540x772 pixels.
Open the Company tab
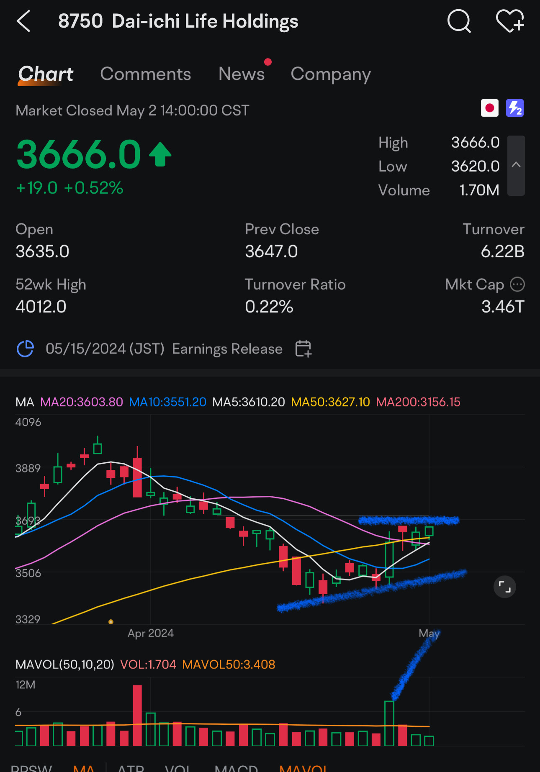point(331,74)
